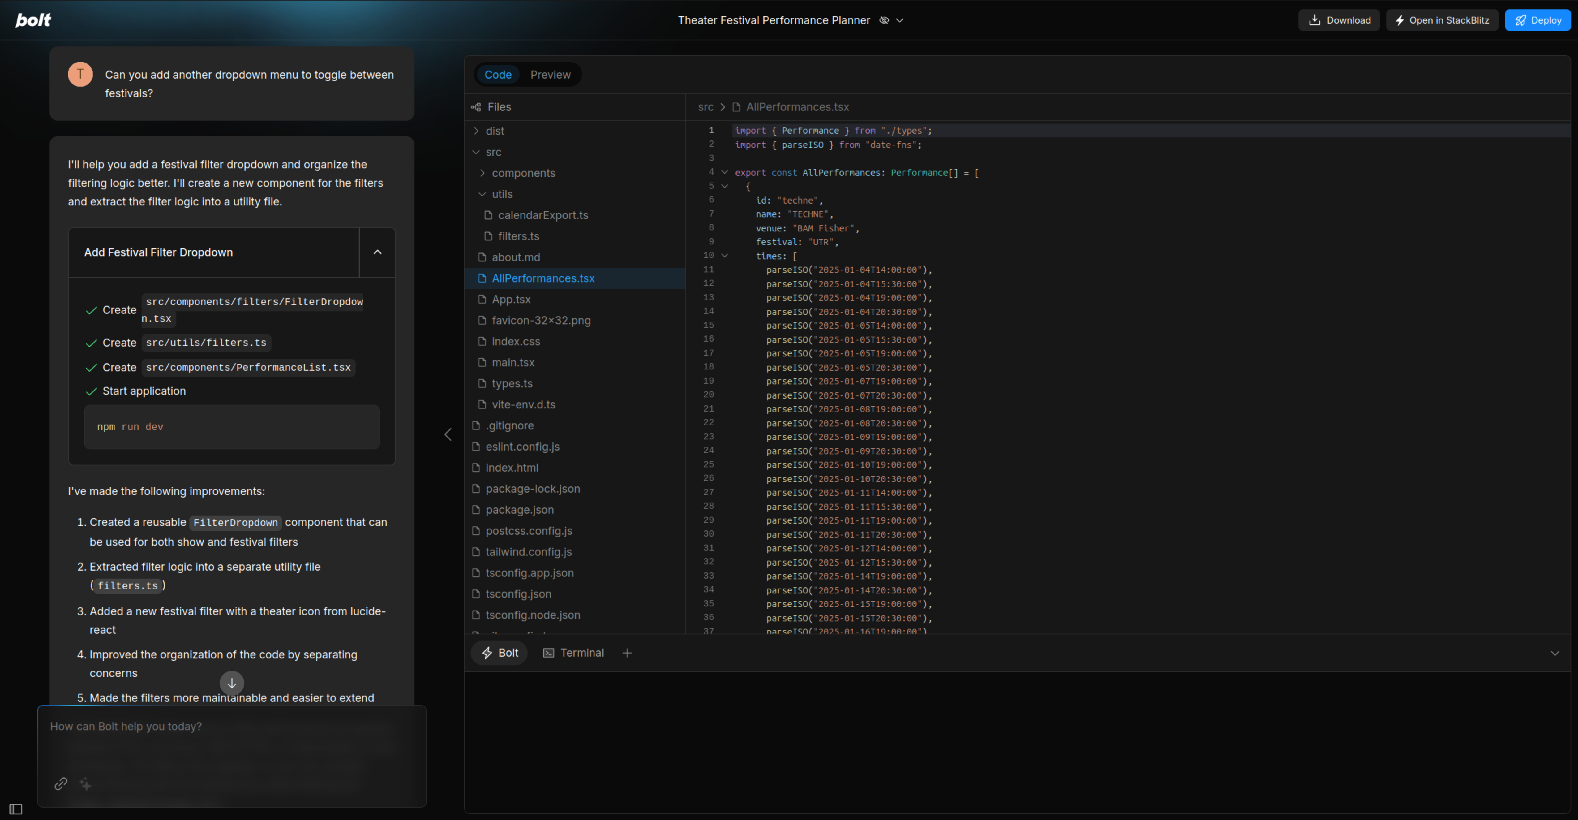Open tsconfig.node.json file

coord(575,615)
